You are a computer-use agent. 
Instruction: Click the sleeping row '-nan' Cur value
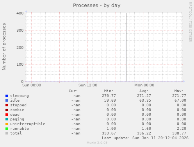tap(76, 96)
